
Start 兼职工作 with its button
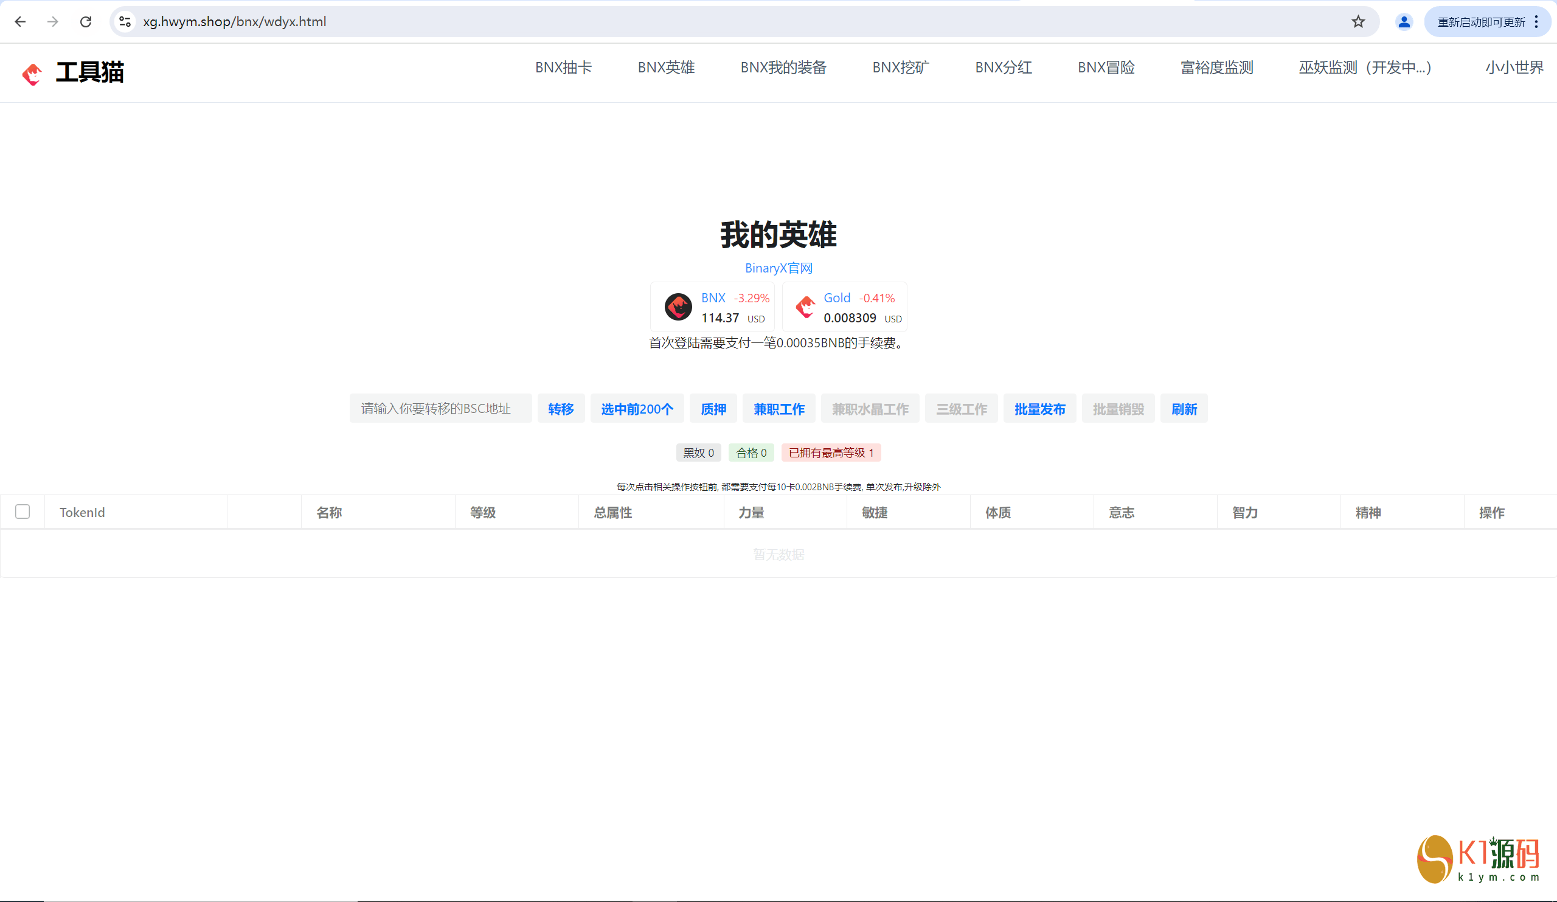(x=778, y=408)
